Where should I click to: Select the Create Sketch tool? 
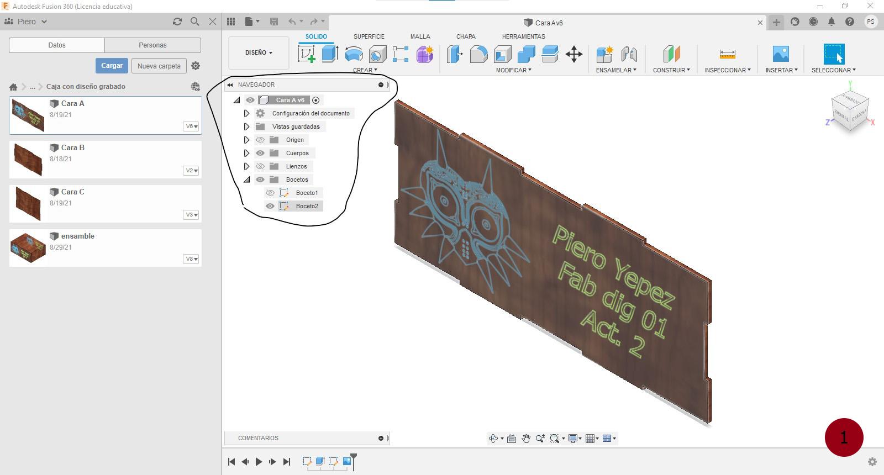pos(306,54)
